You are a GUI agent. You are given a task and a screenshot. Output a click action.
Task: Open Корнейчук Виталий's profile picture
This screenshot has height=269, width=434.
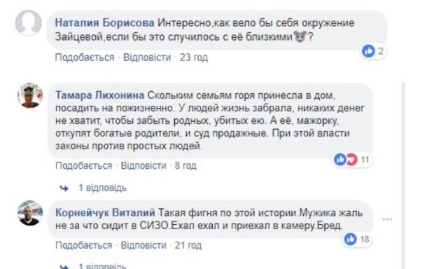click(x=30, y=213)
